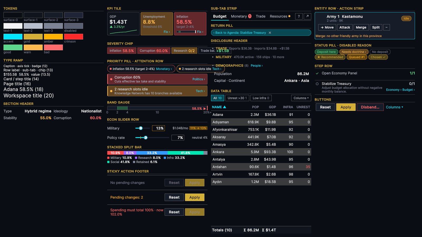Image resolution: width=422 pixels, height=237 pixels.
Task: Open the Columns dropdown in the Buttons section
Action: tap(394, 107)
